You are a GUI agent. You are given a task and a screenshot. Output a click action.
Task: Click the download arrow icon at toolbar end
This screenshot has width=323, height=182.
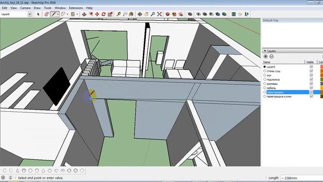(x=247, y=14)
